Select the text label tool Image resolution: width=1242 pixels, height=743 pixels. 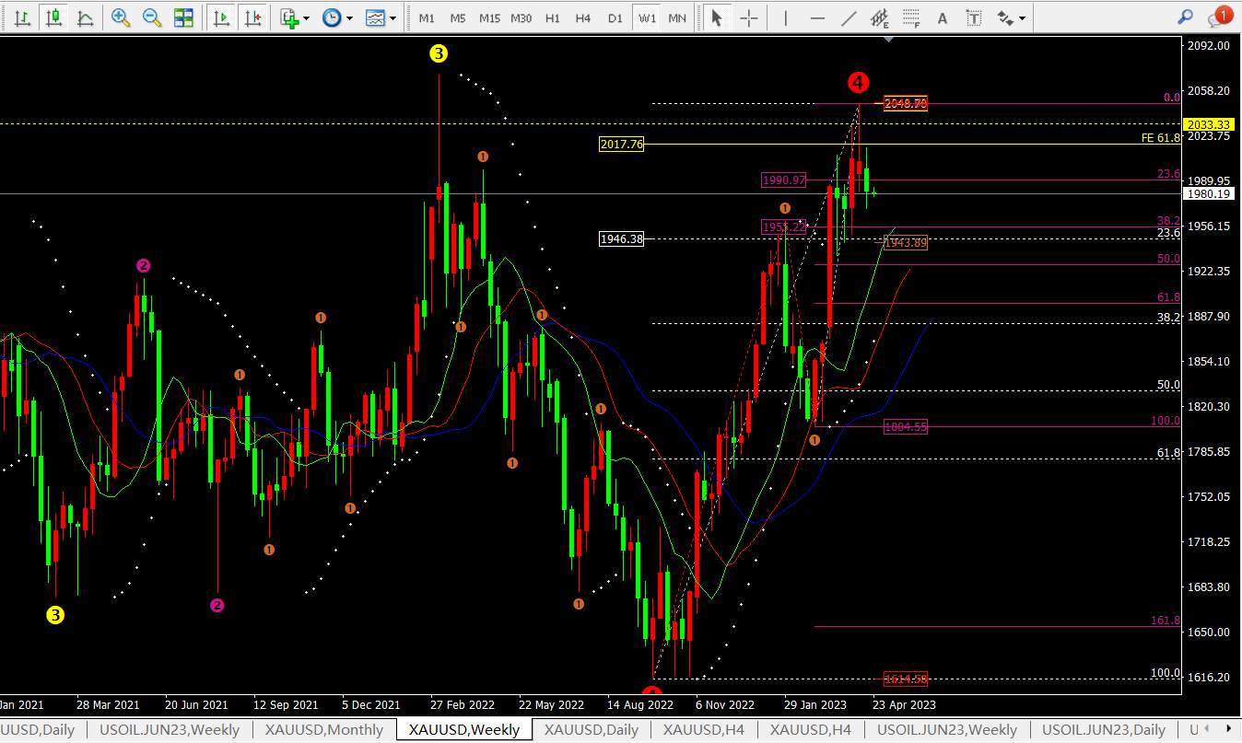pos(974,17)
